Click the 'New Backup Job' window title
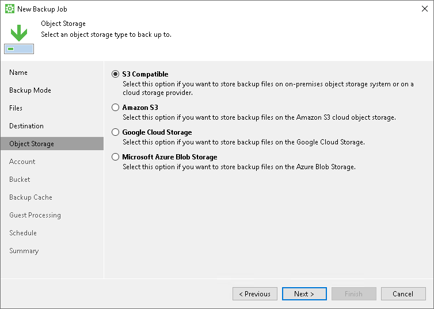Screen dimensions: 434x309 (42, 9)
